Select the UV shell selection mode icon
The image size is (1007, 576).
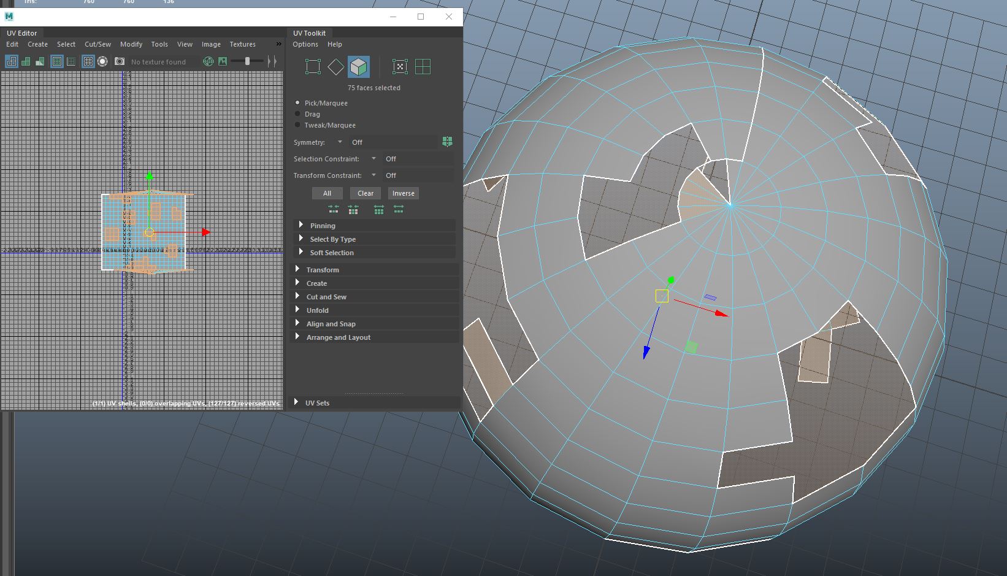(x=423, y=67)
